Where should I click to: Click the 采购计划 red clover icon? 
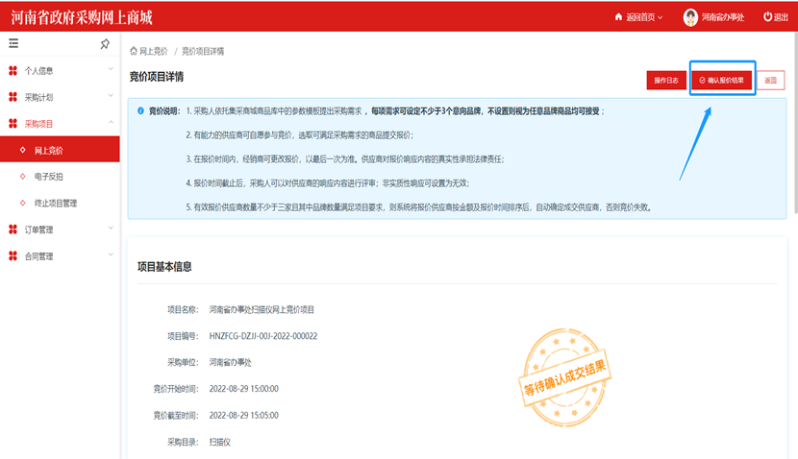pos(13,97)
